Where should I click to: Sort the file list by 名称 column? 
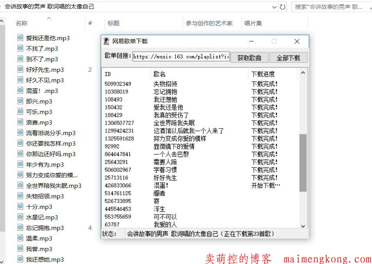click(21, 23)
